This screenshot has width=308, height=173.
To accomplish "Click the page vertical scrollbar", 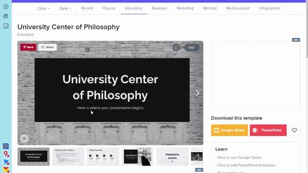I will tap(307, 29).
